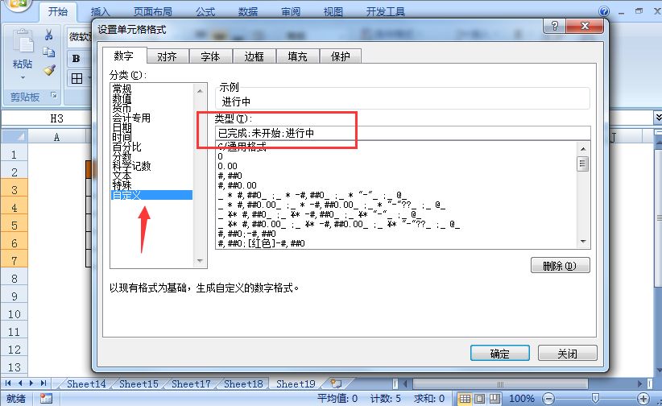This screenshot has height=406, width=662.
Task: Switch to Page Layout view icon
Action: point(480,399)
